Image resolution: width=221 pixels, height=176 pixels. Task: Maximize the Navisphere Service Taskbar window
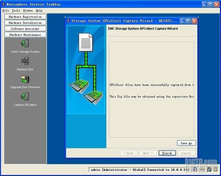pos(211,4)
